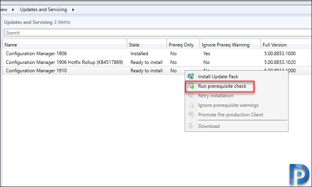Click the Promote Pre-production Client icon

click(x=191, y=114)
